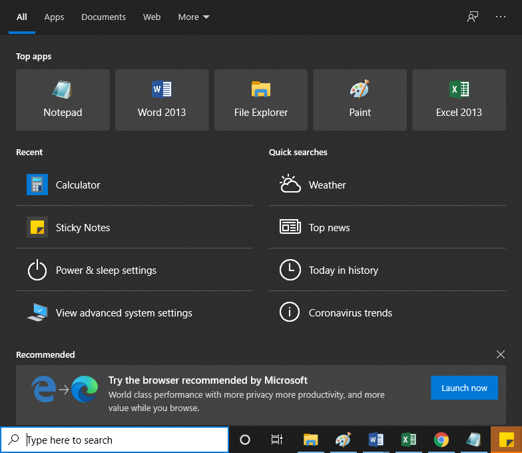This screenshot has height=453, width=522.
Task: Select Weather quick search
Action: [388, 185]
